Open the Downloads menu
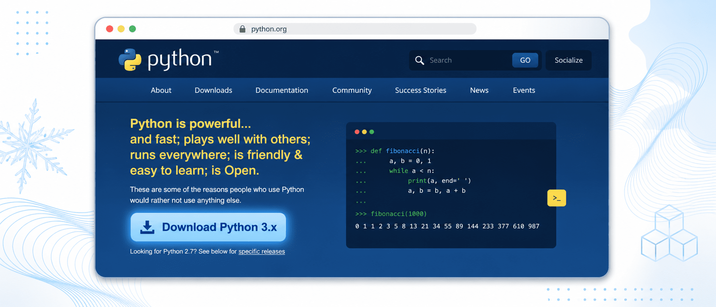This screenshot has width=716, height=307. [x=213, y=90]
